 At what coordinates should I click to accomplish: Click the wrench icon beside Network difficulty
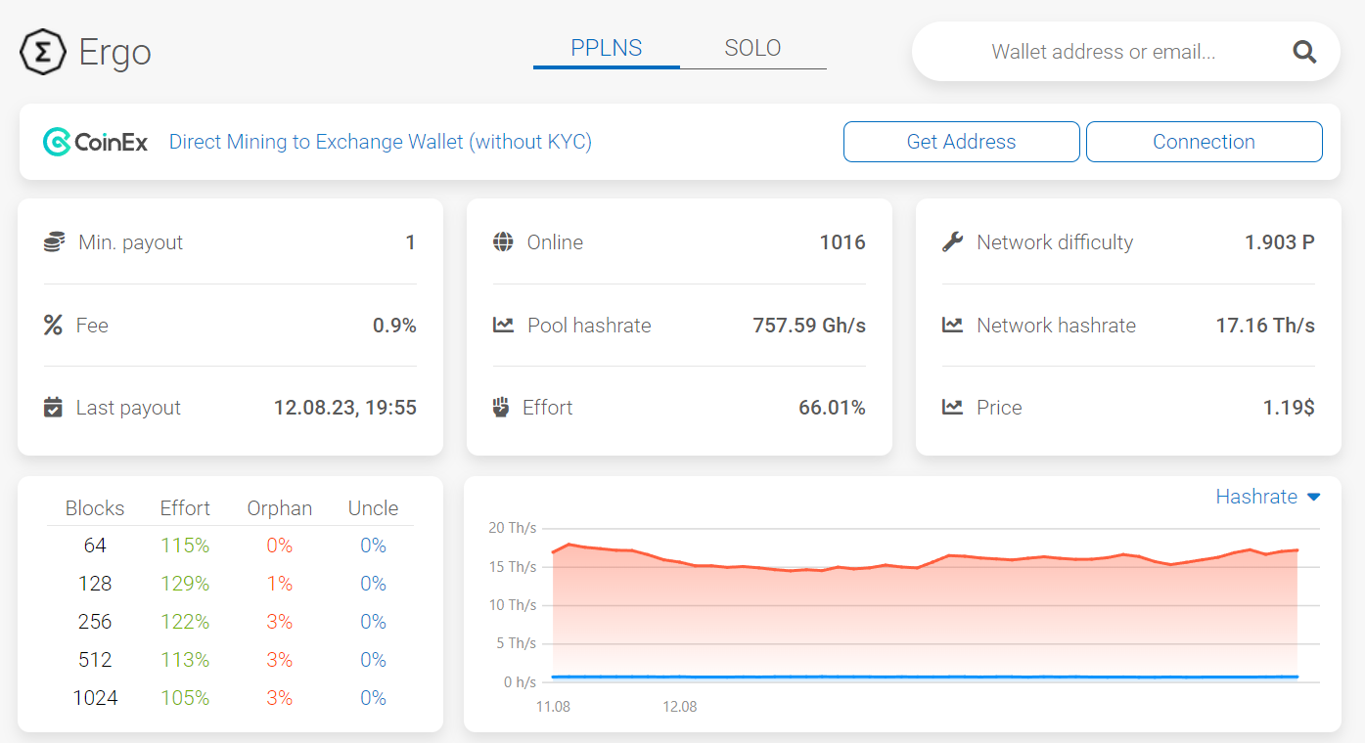pos(951,242)
